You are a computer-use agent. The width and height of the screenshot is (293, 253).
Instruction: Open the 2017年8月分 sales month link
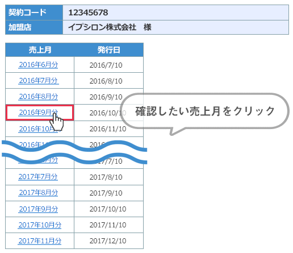click(x=39, y=193)
